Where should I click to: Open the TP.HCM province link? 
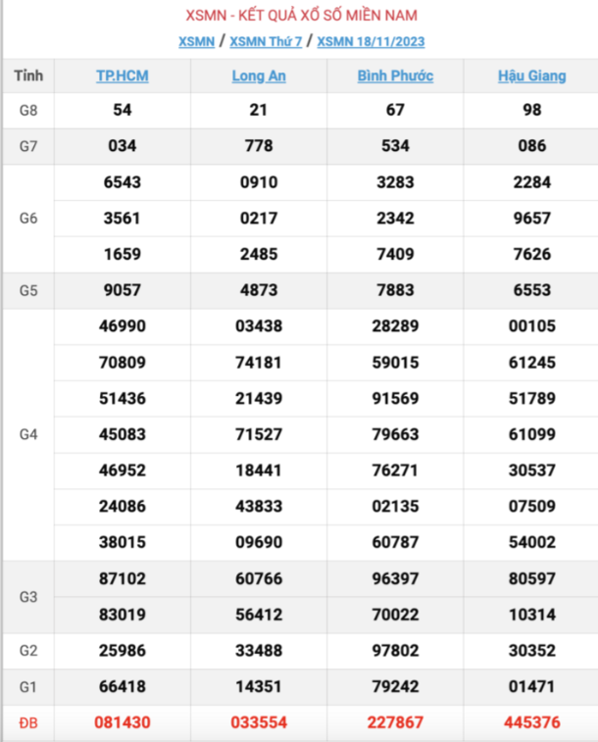tap(123, 75)
